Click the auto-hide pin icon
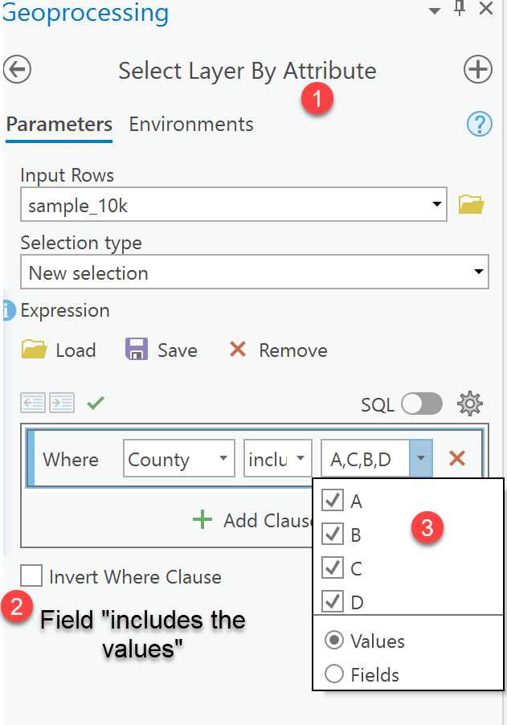 [x=460, y=10]
